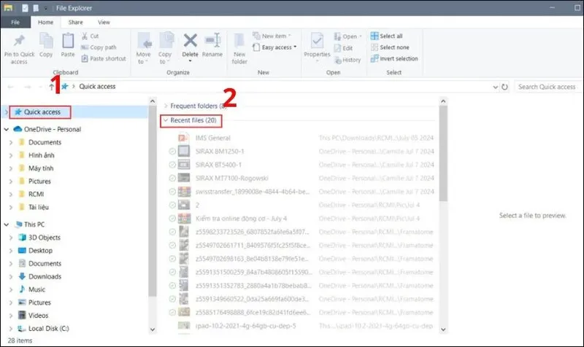Open the Copy to menu
Screen dimensions: 584x347
click(x=165, y=47)
